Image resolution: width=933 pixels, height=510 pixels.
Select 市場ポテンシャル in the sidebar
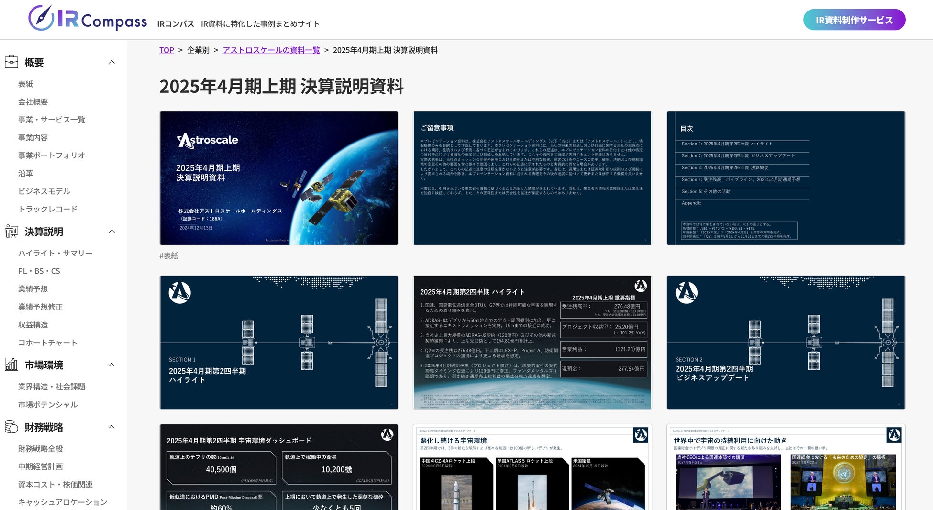48,405
